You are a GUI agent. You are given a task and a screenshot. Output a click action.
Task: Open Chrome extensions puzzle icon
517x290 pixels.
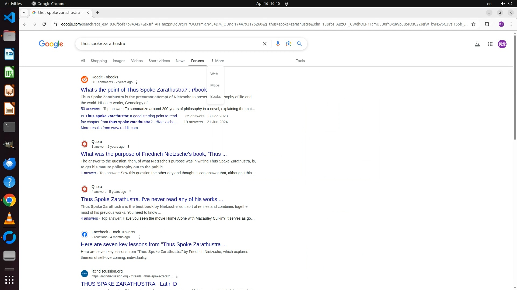coord(487,24)
